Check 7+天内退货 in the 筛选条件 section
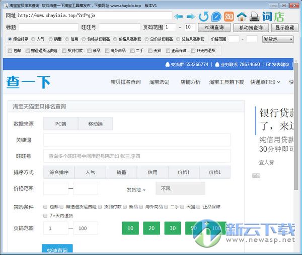This screenshot has height=255, width=302. pyautogui.click(x=45, y=216)
